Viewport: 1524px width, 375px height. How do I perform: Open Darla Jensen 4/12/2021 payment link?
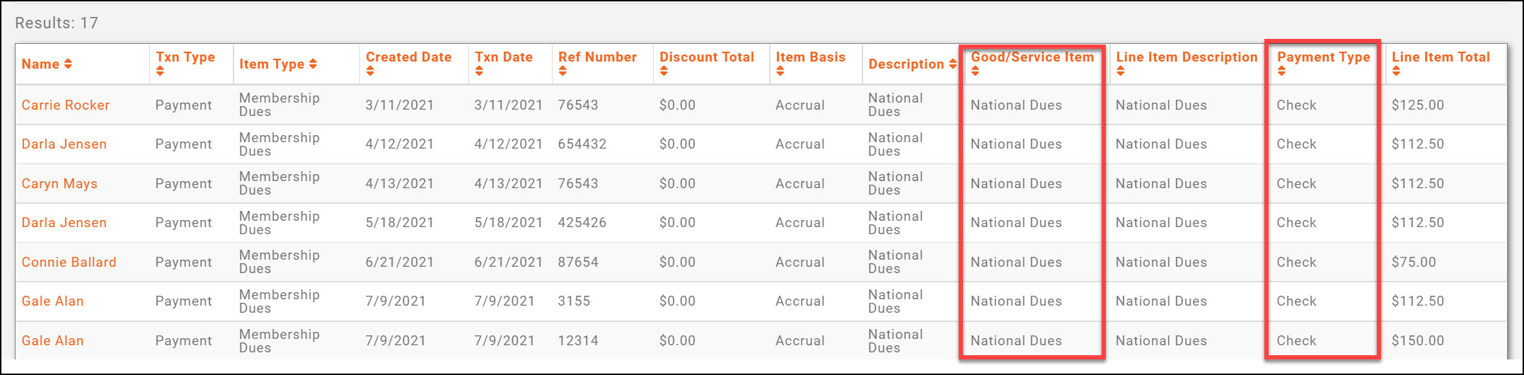pyautogui.click(x=64, y=144)
